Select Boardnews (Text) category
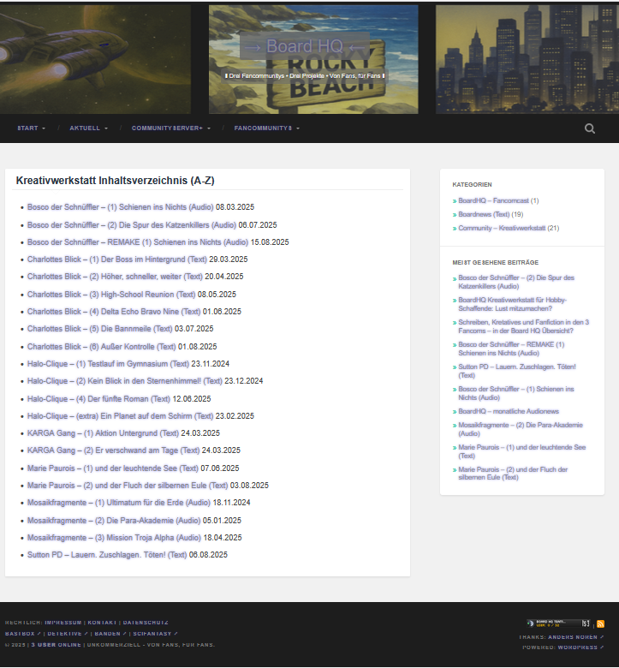619x668 pixels. click(x=484, y=215)
